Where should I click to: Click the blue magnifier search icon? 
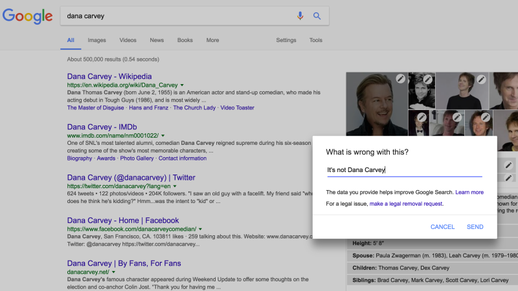317,16
